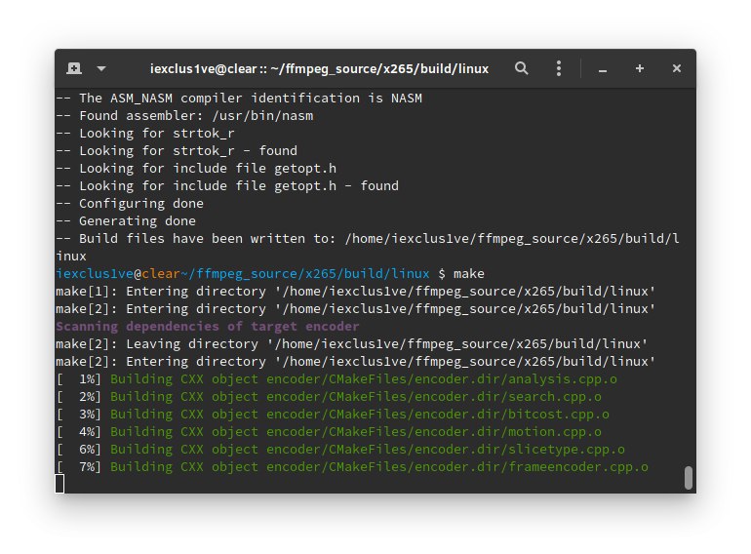This screenshot has height=554, width=751.
Task: Minimize the terminal window
Action: 603,70
